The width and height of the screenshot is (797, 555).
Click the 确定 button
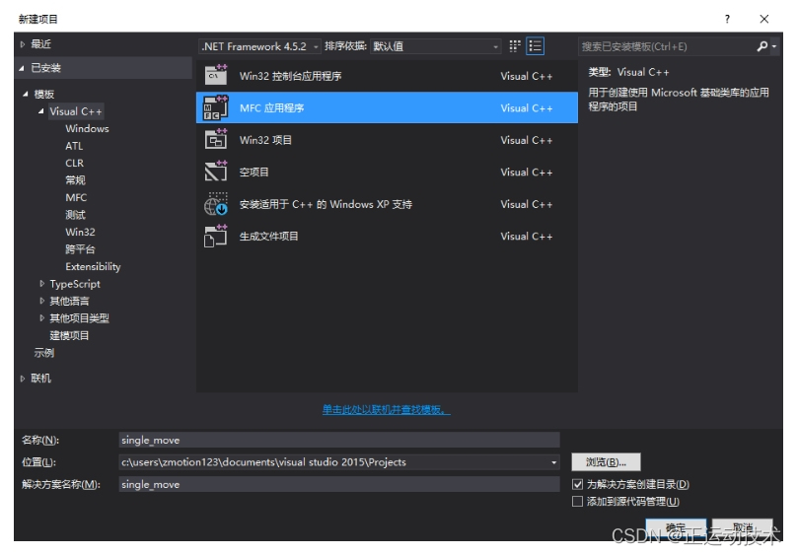tap(676, 528)
